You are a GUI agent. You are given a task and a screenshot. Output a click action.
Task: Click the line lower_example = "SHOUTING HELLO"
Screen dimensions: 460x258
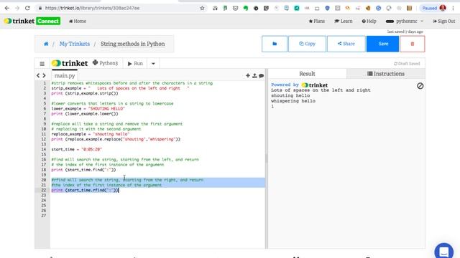click(x=88, y=108)
